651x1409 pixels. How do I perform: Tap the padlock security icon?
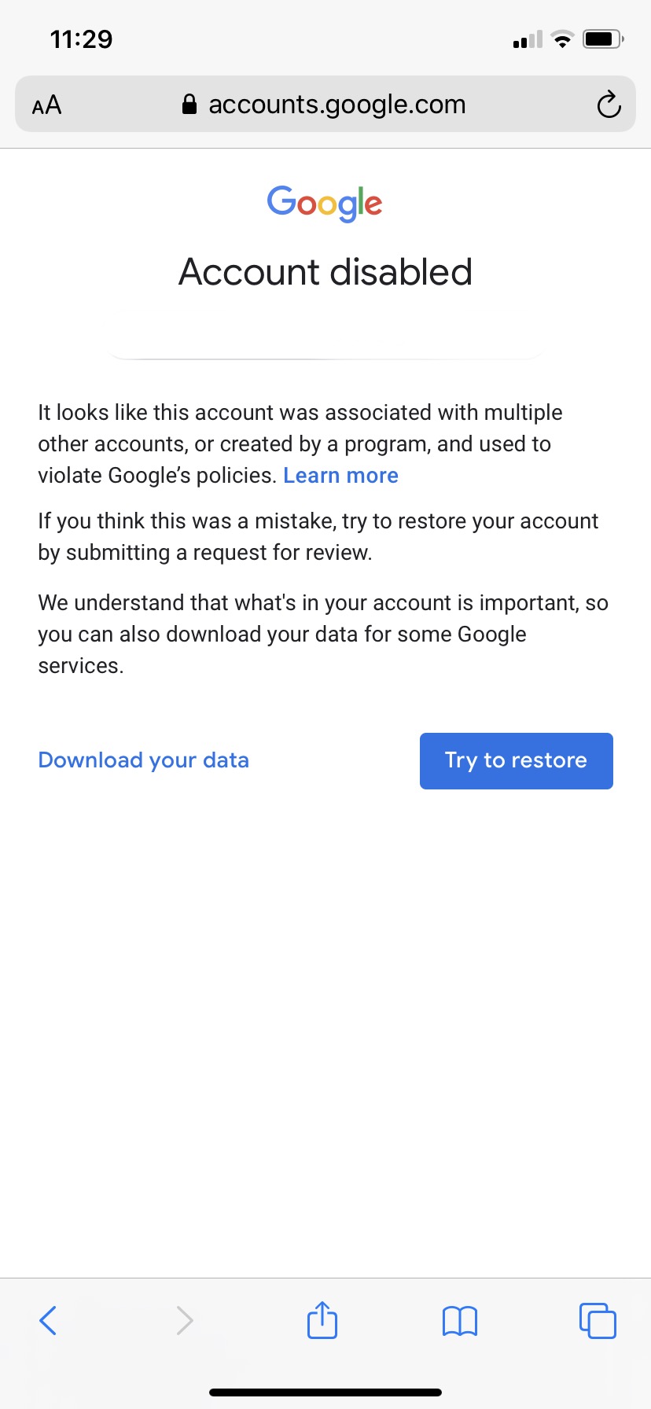tap(189, 105)
